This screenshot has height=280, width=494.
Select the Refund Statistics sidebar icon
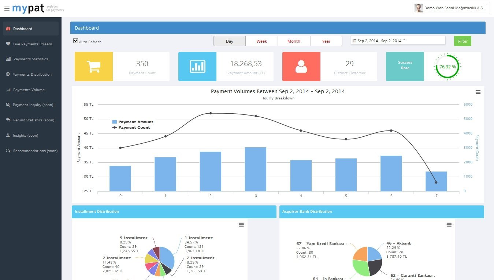[34, 120]
